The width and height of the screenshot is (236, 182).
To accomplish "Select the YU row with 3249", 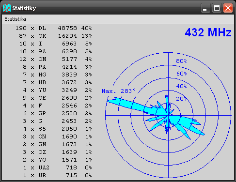I will coord(57,90).
